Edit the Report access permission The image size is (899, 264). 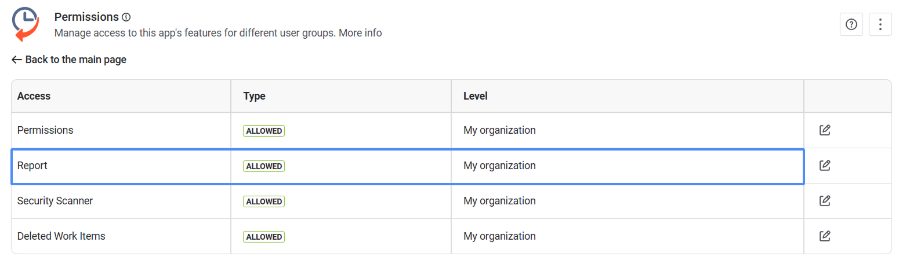[825, 166]
